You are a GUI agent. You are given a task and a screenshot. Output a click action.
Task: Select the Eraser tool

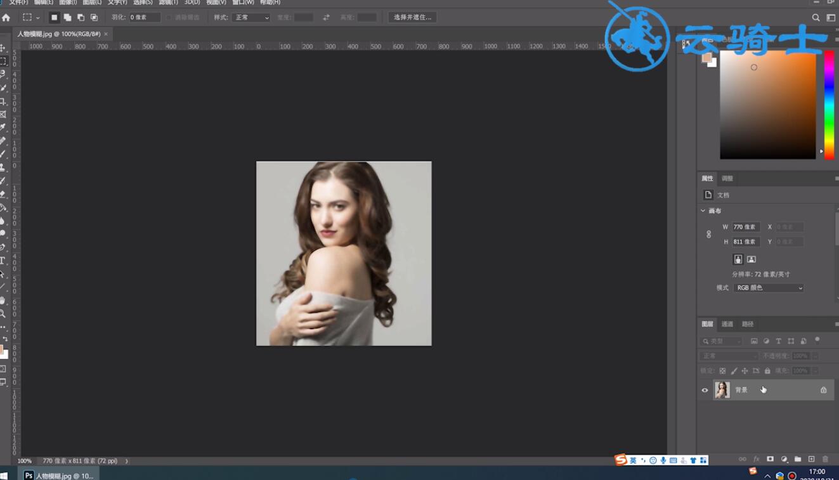pyautogui.click(x=3, y=194)
